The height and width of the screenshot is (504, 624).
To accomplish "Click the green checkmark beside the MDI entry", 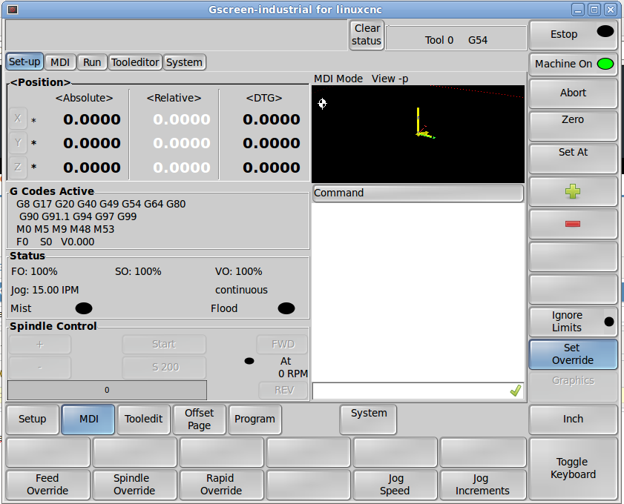I will click(x=516, y=391).
